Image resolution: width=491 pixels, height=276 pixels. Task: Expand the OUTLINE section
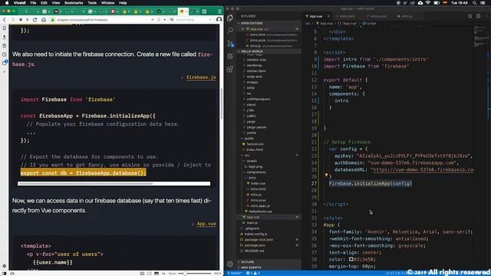click(x=269, y=262)
